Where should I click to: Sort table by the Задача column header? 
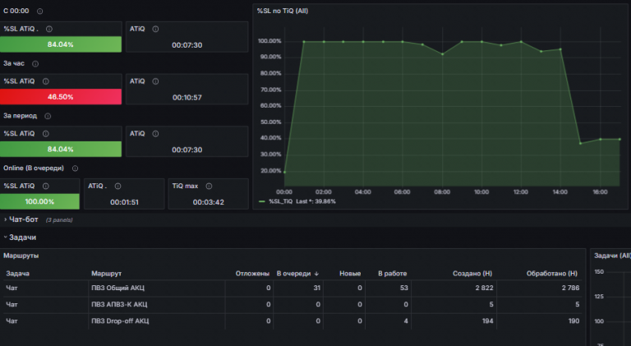(18, 274)
